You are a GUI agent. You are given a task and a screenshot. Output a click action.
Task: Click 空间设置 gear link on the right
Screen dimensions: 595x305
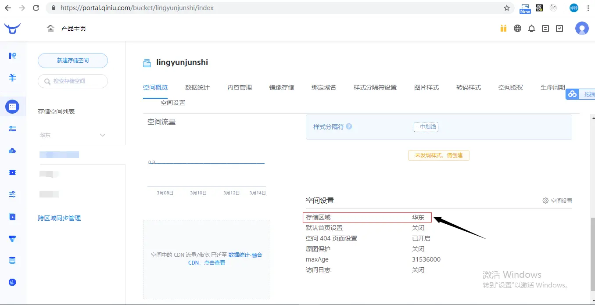coord(557,201)
